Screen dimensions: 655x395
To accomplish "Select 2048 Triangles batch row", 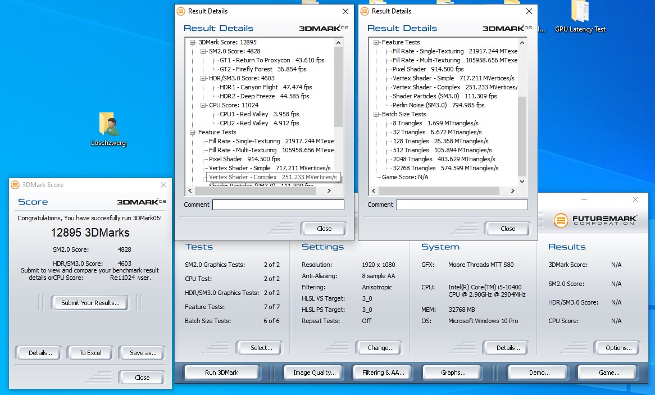I will point(444,159).
